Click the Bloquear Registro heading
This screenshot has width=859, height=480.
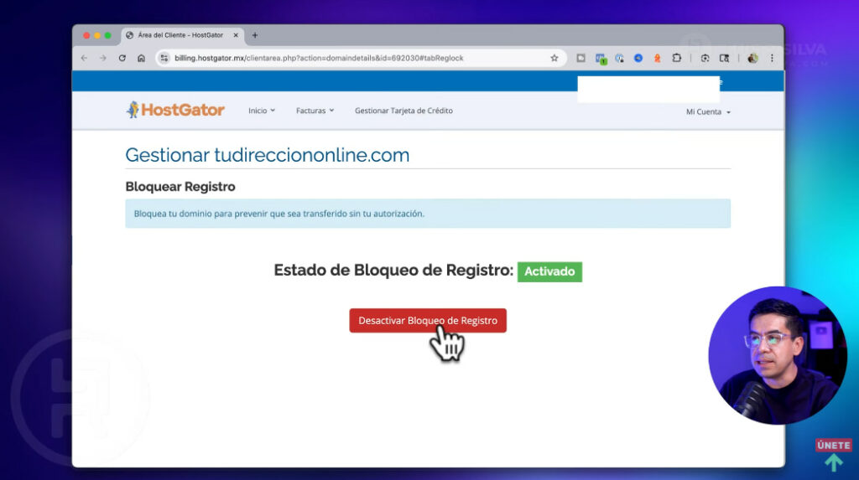click(180, 187)
